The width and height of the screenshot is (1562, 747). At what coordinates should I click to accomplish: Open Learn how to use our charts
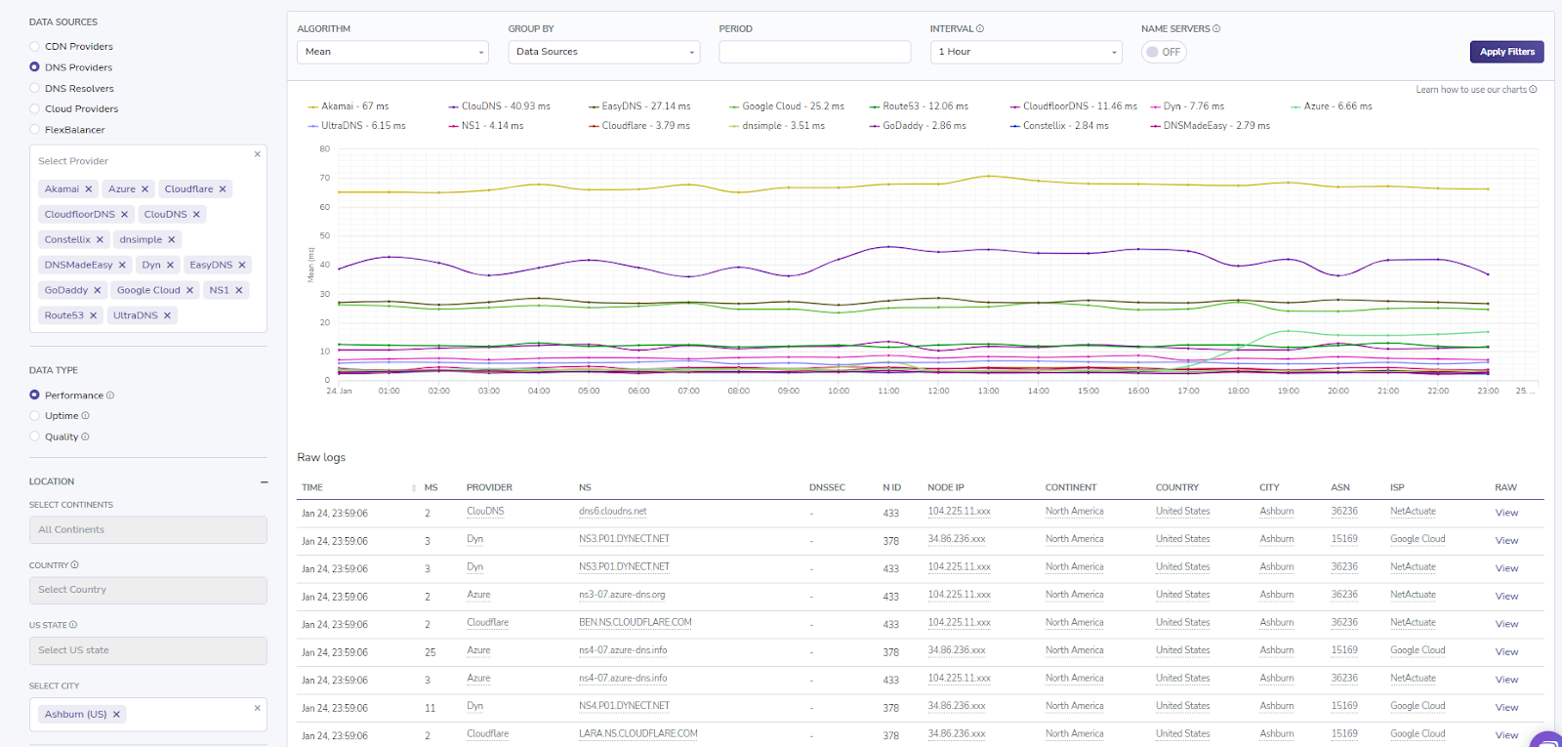[1476, 90]
